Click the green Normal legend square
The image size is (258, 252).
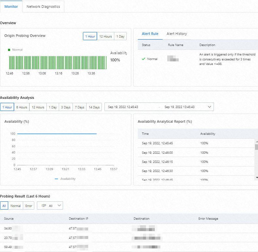(9, 50)
